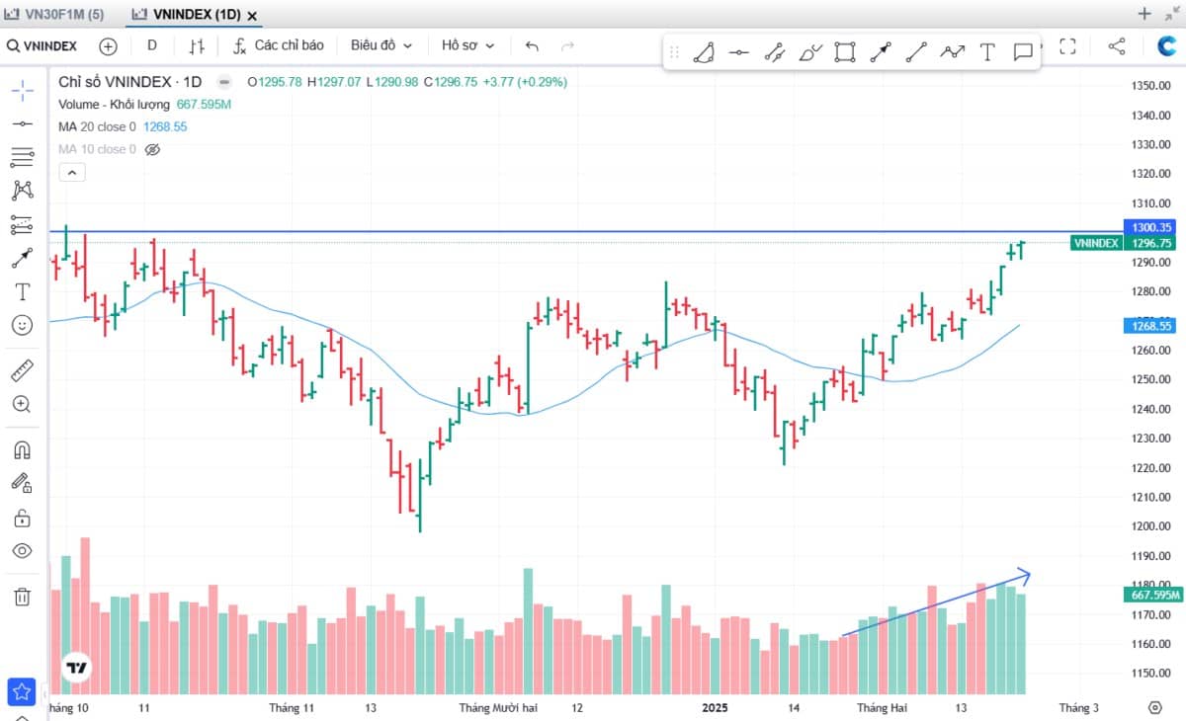Select the MA 10 close 0 legend
Screen dimensions: 1186x721
tap(97, 149)
